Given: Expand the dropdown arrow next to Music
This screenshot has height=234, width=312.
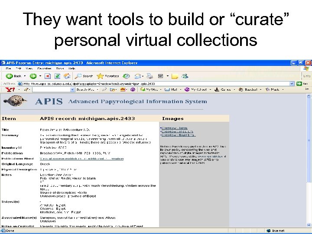Looking at the screenshot, I should [283, 90].
